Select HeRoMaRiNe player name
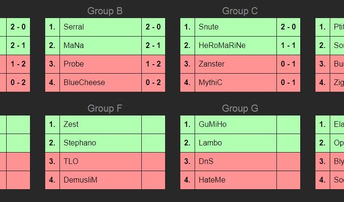 222,46
